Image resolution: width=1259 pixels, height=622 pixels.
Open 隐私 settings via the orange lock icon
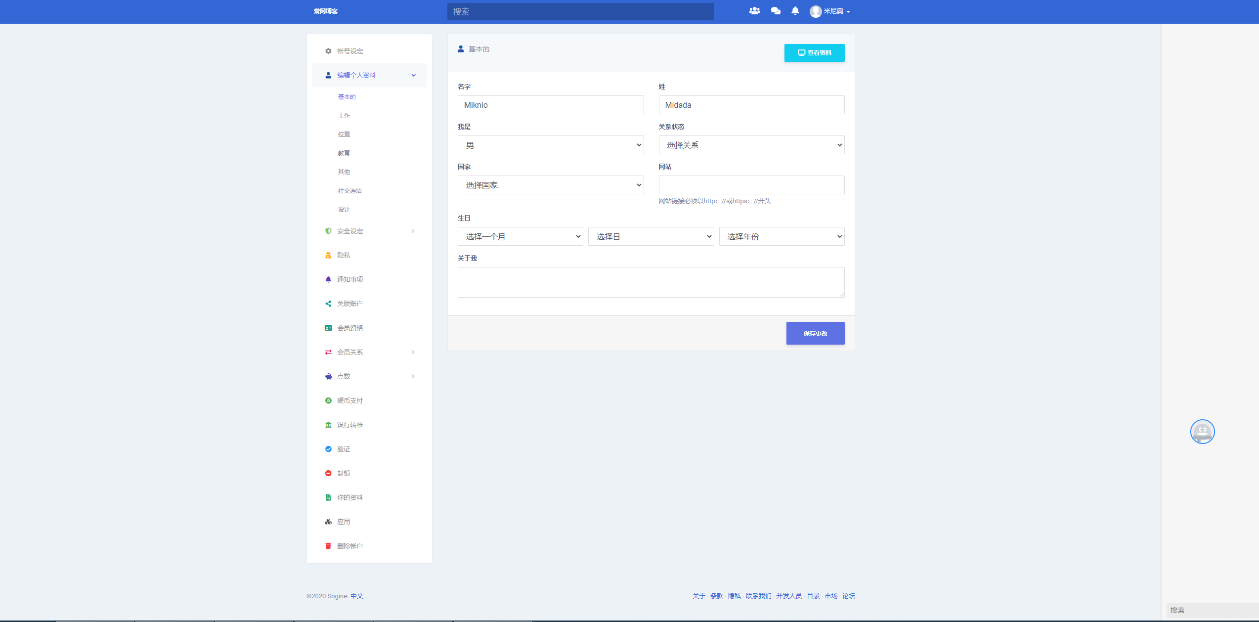(x=328, y=255)
